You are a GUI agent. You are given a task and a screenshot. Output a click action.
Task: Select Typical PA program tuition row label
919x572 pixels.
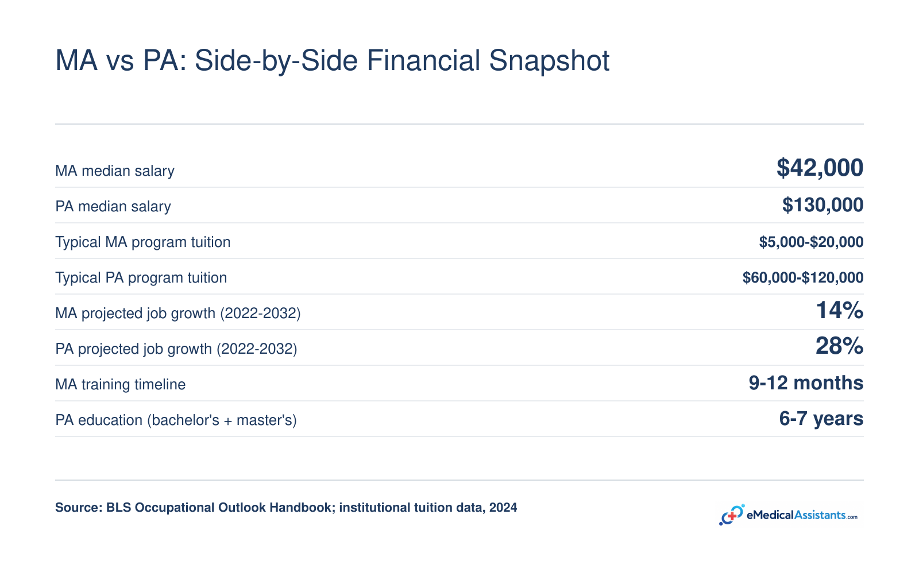[141, 277]
